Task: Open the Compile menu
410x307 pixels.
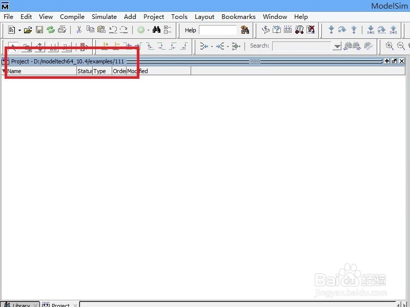Action: (x=72, y=17)
